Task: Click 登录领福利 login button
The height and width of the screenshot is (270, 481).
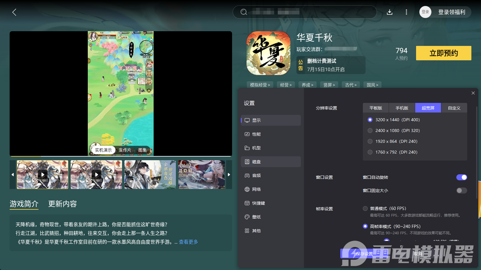Action: point(452,12)
